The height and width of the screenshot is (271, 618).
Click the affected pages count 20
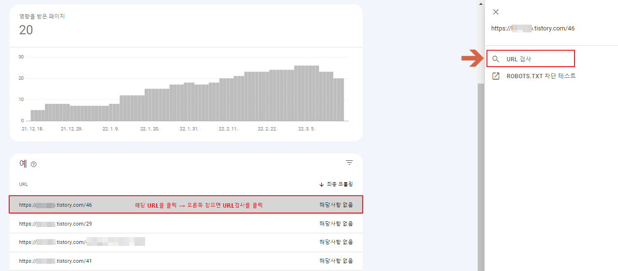pyautogui.click(x=26, y=30)
